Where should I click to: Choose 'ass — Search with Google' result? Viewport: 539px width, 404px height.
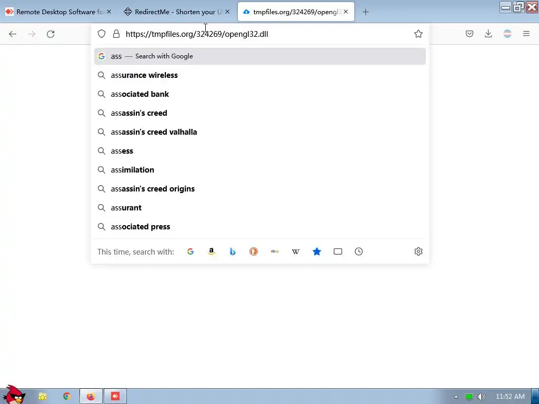[x=260, y=56]
